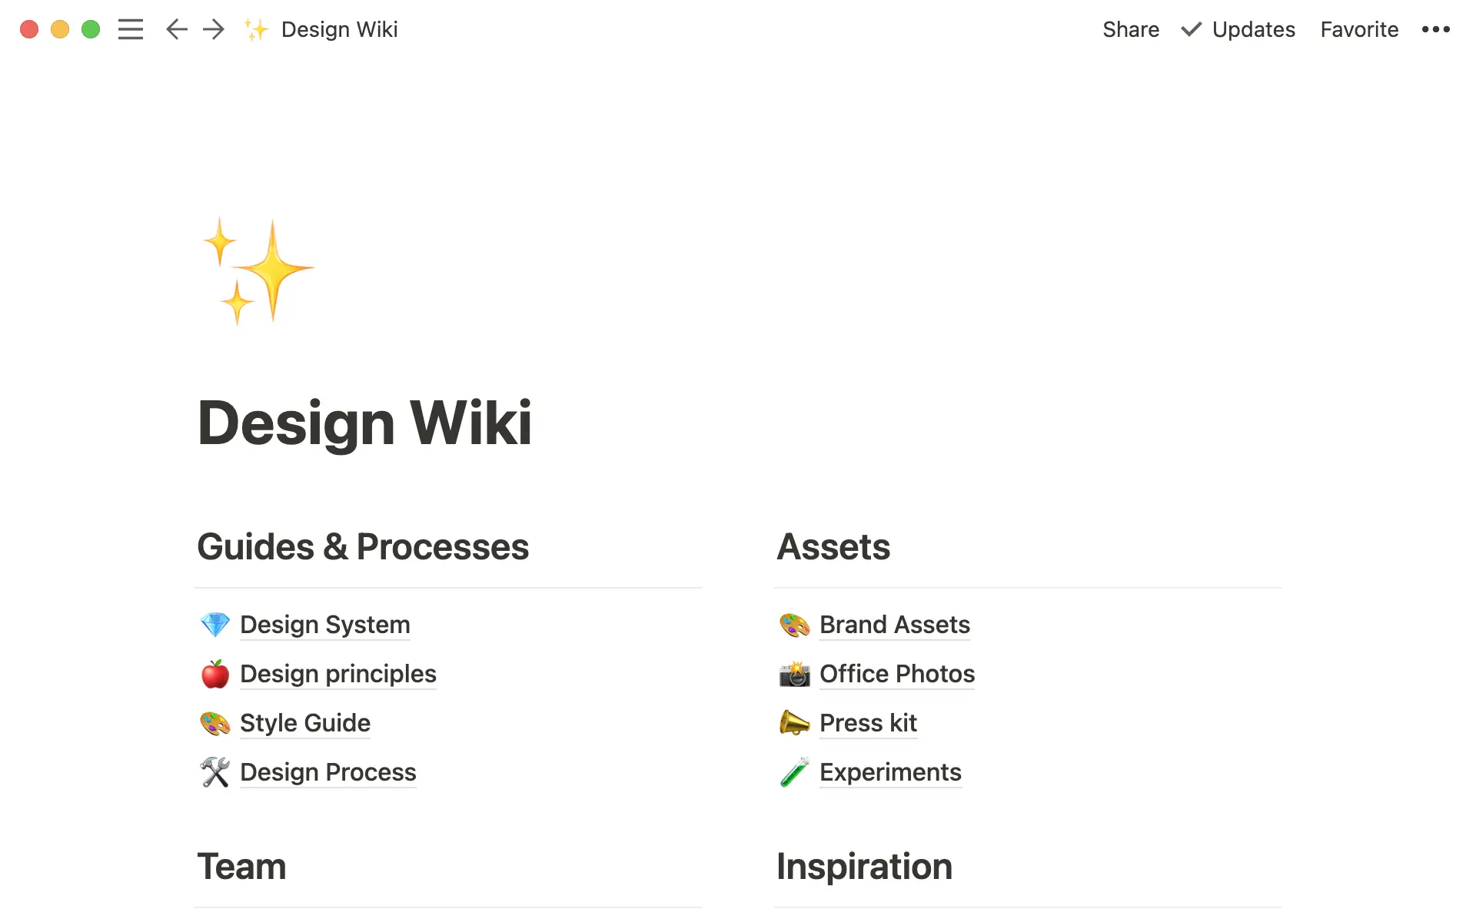Open the Style Guide page link
Viewport: 1476px width, 922px height.
[305, 723]
